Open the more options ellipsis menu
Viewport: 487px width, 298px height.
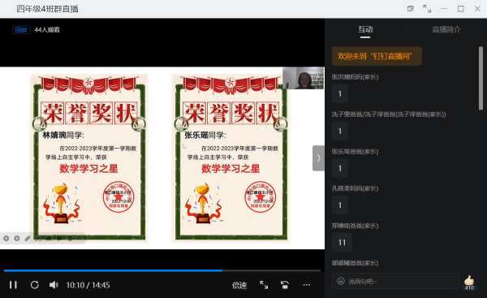click(307, 285)
